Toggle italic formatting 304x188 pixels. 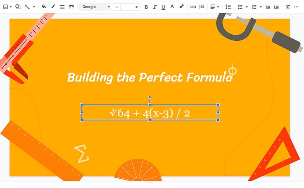[155, 7]
